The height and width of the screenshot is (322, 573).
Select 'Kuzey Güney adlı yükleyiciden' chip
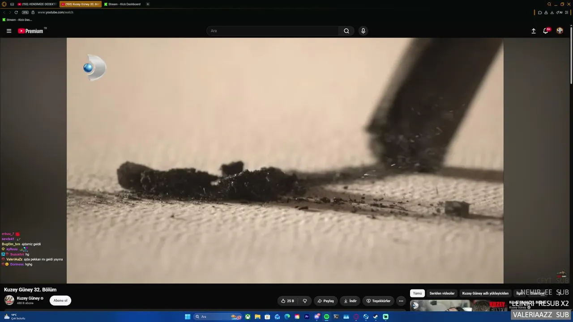[x=485, y=293]
